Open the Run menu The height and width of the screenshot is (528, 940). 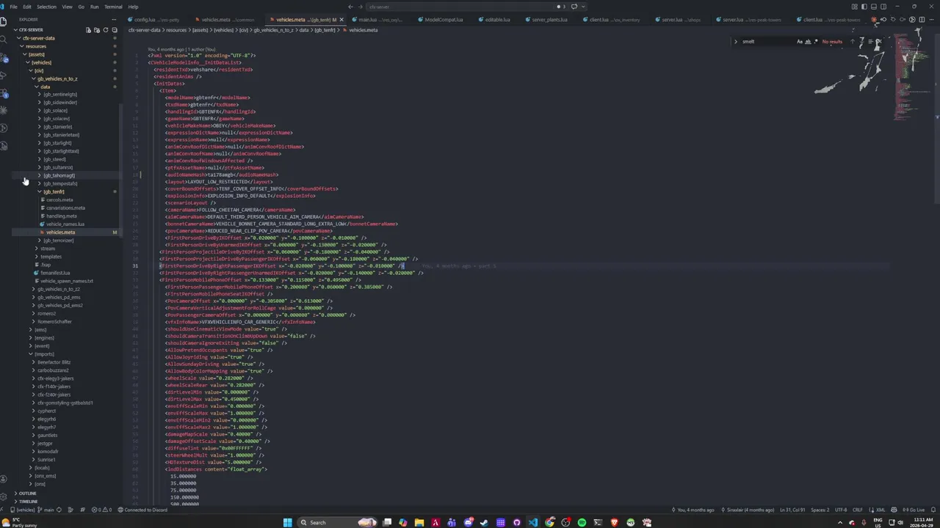point(94,7)
